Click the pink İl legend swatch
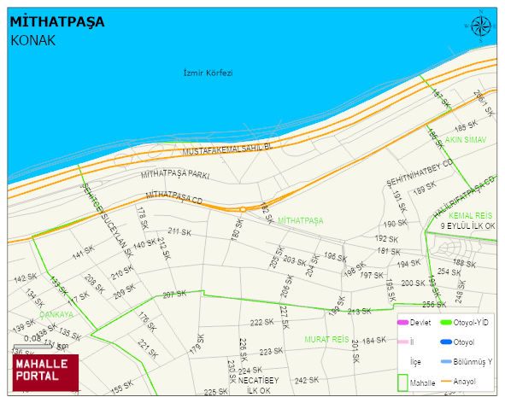 pyautogui.click(x=402, y=342)
